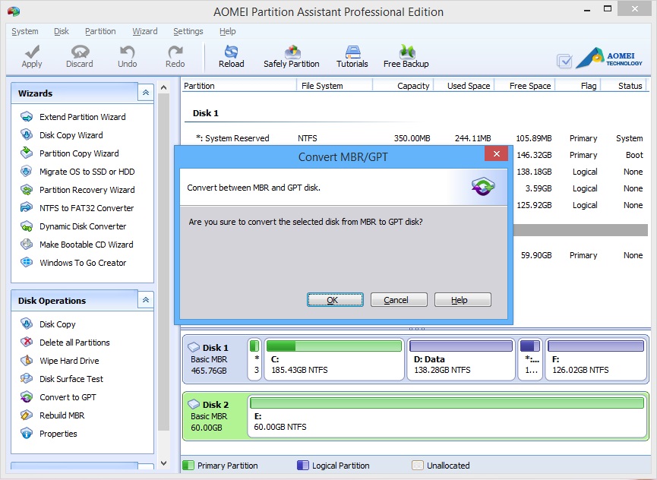
Task: Click the Redo arrow icon
Action: [175, 52]
